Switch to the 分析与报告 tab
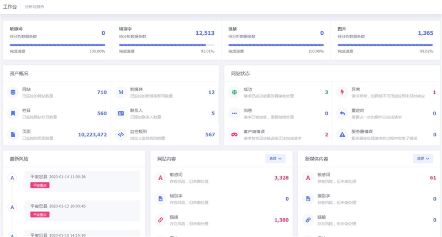Viewport: 442px width, 237px height. click(35, 7)
